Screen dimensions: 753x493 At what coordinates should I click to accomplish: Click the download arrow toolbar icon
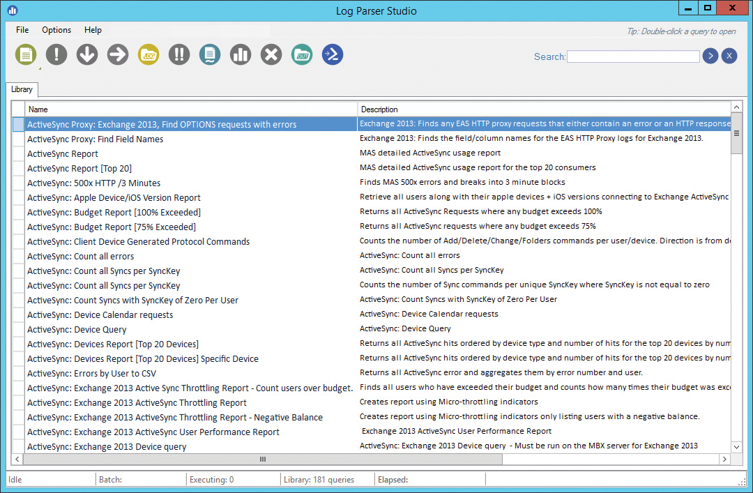click(x=86, y=54)
